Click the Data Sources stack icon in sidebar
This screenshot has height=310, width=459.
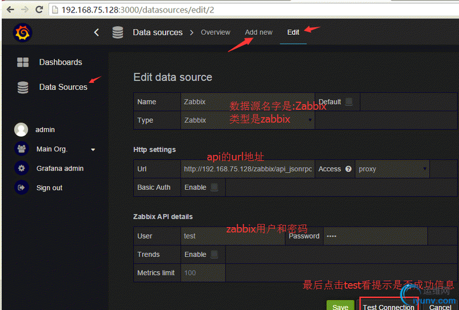[23, 88]
